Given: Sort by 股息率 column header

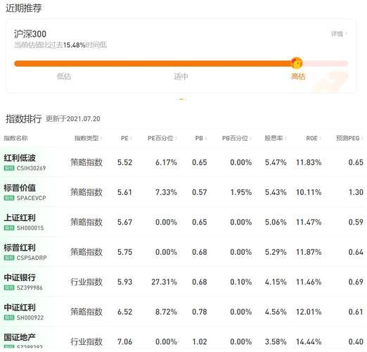Looking at the screenshot, I should click(x=276, y=138).
